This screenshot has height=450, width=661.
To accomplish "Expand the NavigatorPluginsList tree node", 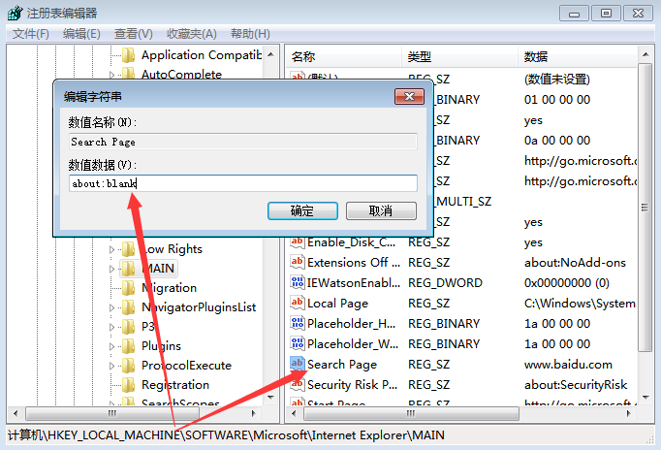I will coord(112,307).
